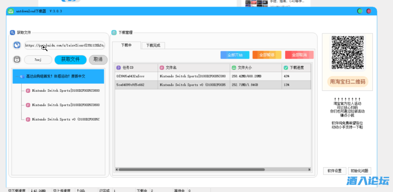The image size is (393, 192).
Task: Open 软件设置 software settings
Action: (x=335, y=171)
